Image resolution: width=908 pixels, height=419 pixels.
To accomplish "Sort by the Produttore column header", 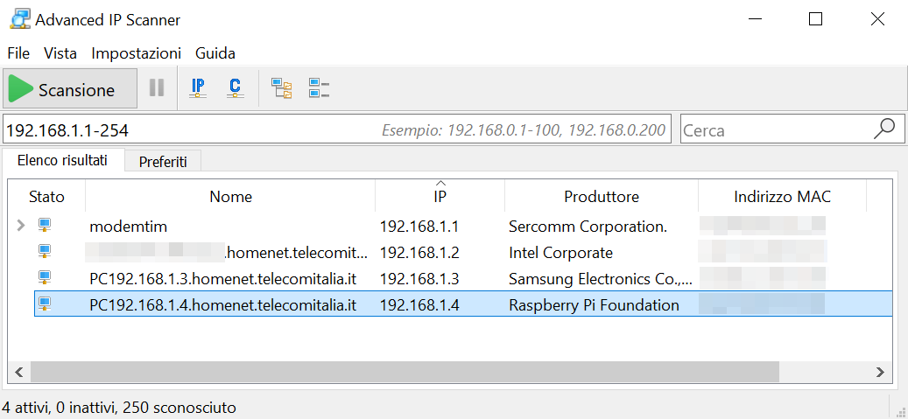I will coord(601,197).
